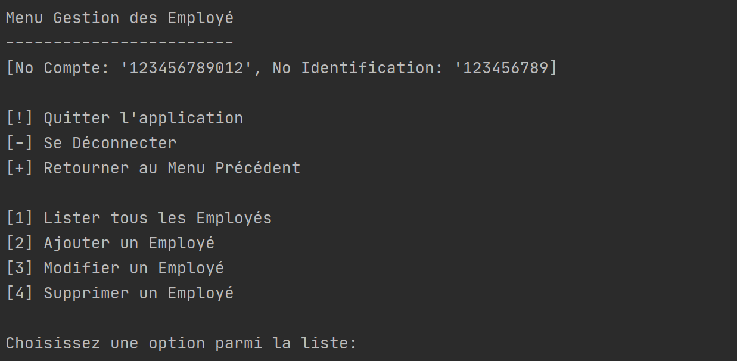Click the [2] bracket number marker
This screenshot has width=737, height=361.
20,243
